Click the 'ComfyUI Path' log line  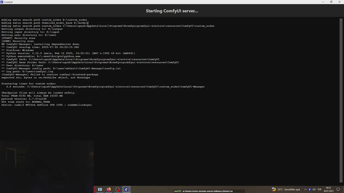click(x=80, y=59)
